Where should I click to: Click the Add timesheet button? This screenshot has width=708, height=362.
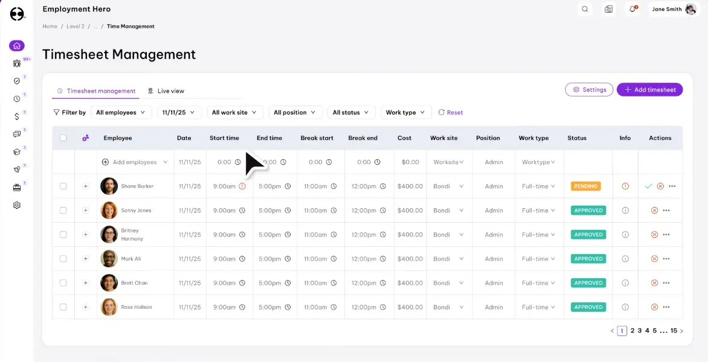(x=649, y=89)
